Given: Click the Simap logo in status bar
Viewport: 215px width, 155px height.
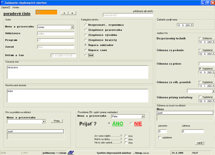Looking at the screenshot, I should pyautogui.click(x=71, y=153).
